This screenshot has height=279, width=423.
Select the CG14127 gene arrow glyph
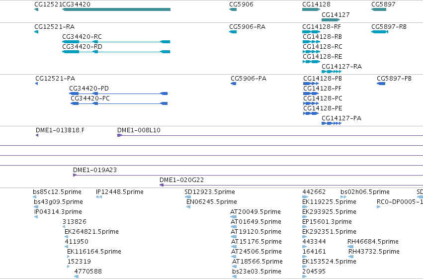click(x=331, y=20)
